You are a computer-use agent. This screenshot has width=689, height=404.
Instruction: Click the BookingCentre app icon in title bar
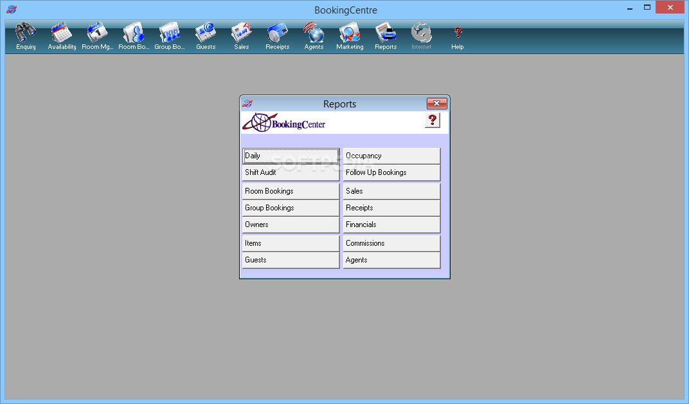pos(12,9)
